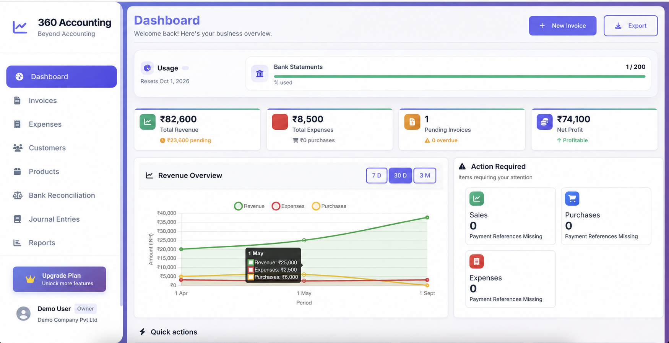
Task: Click the Revenue Overview chart line icon
Action: point(149,176)
